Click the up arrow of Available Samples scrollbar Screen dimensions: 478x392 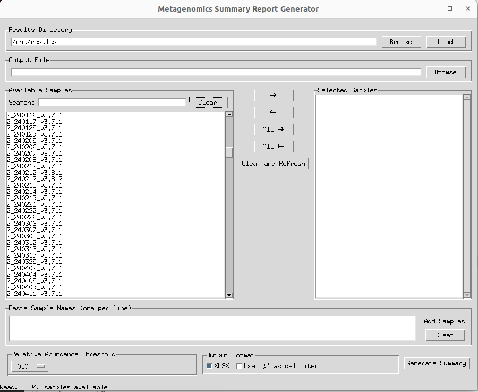pos(229,114)
